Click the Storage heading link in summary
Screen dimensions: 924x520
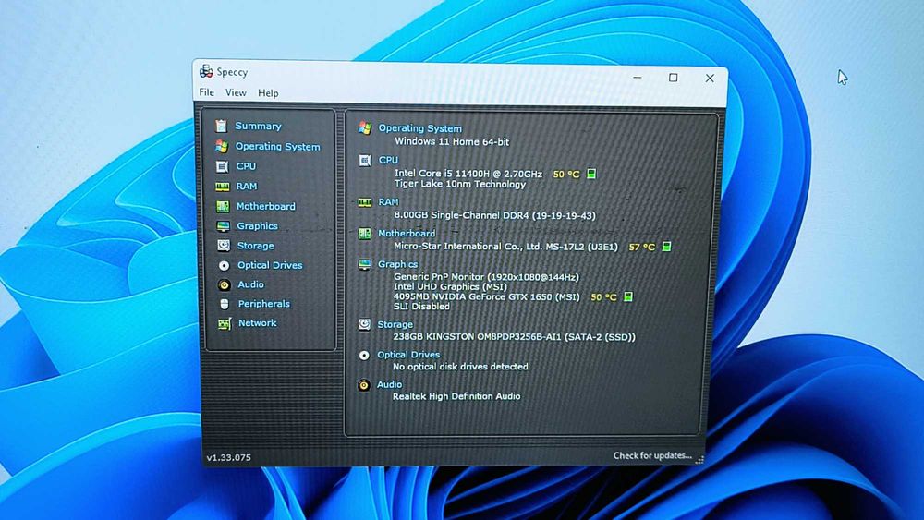pyautogui.click(x=395, y=324)
